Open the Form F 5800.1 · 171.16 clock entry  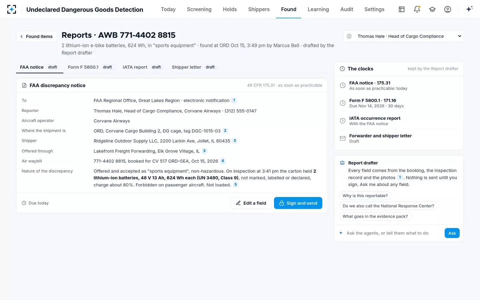[x=399, y=103]
